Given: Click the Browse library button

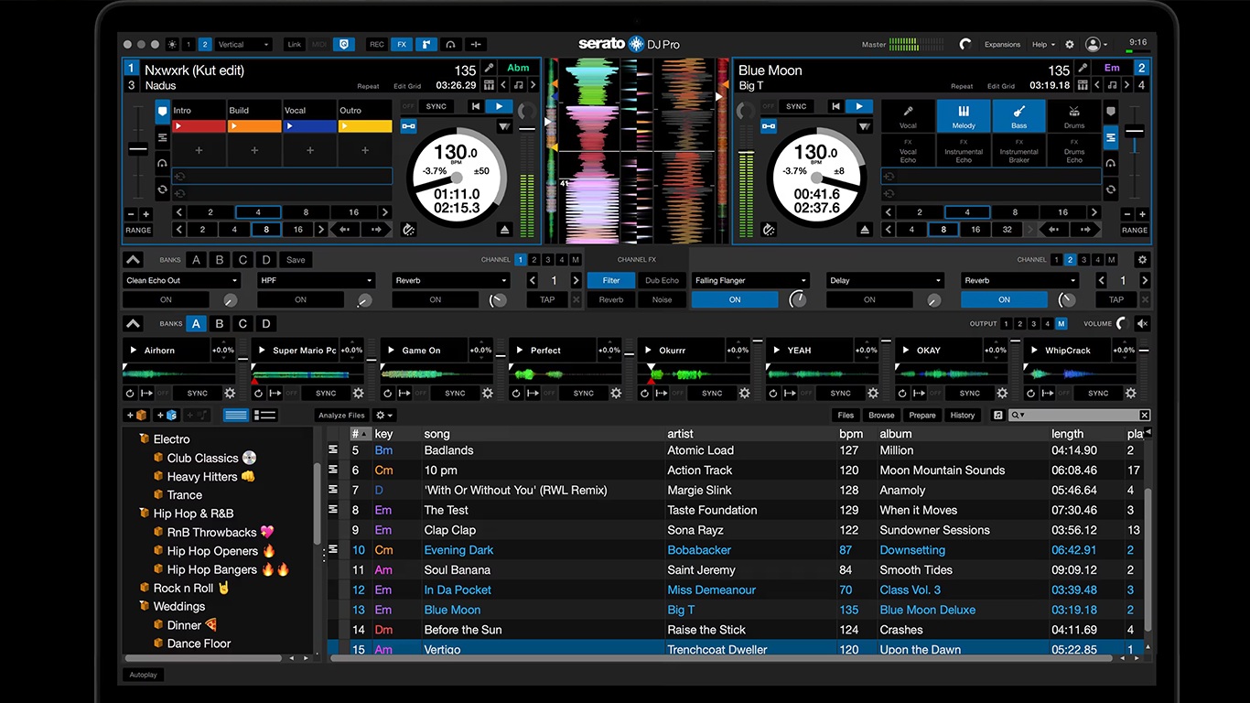Looking at the screenshot, I should [x=880, y=415].
